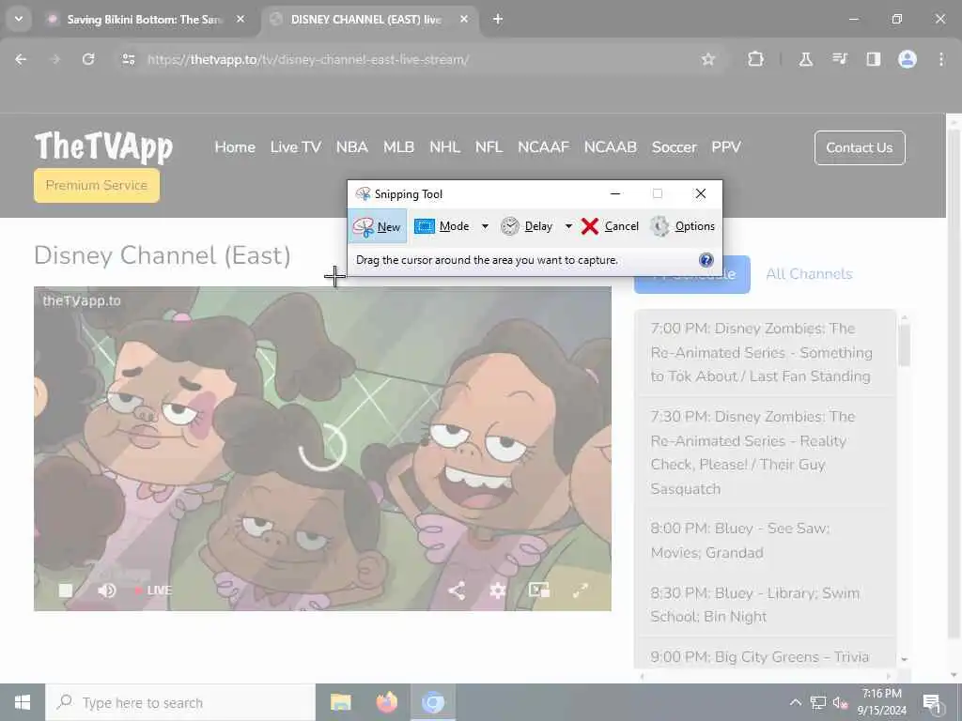Bookmark this page with the star
This screenshot has height=721, width=962.
pyautogui.click(x=708, y=59)
